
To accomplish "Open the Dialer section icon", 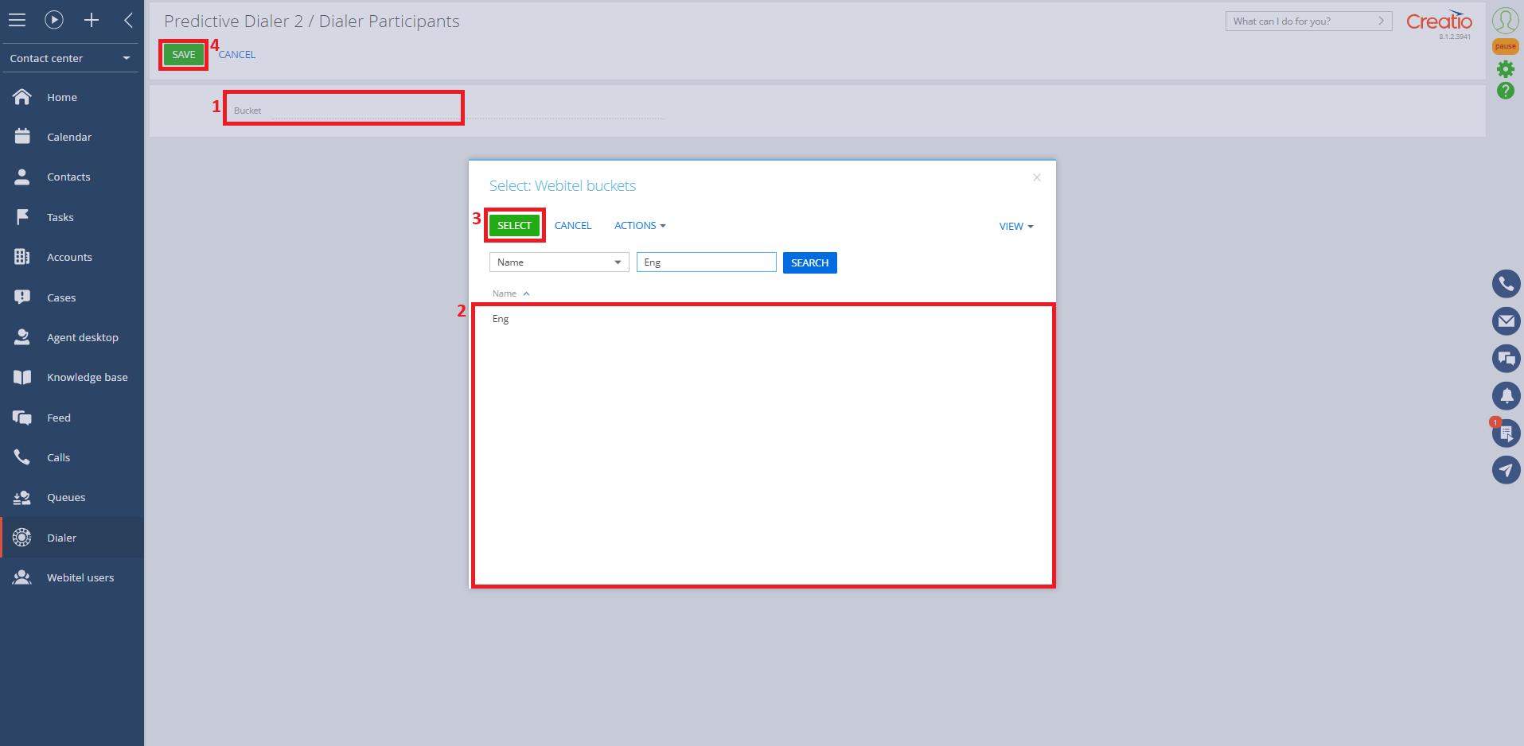I will click(x=22, y=538).
